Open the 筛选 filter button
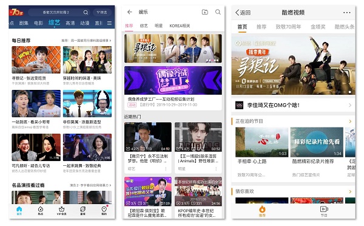 coord(102,12)
